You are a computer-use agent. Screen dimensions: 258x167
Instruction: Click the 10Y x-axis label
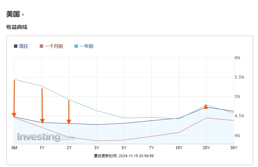[179, 148]
